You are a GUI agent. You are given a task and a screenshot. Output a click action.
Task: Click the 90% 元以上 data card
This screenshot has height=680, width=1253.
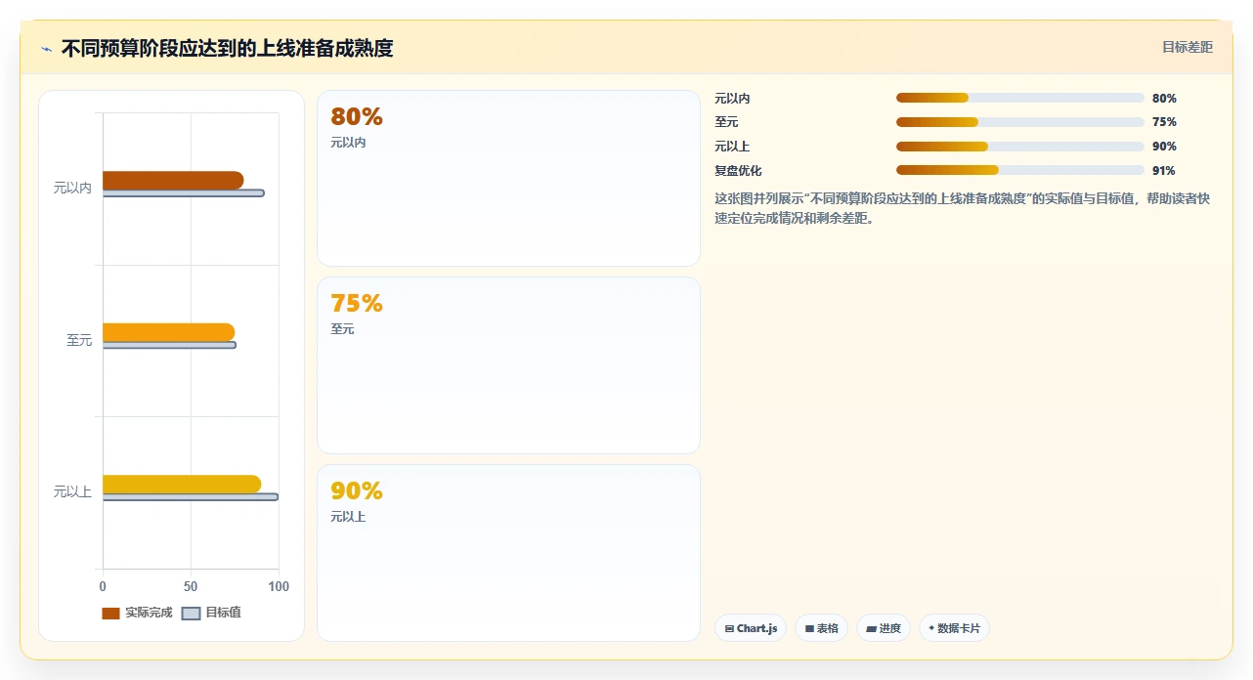tap(508, 553)
